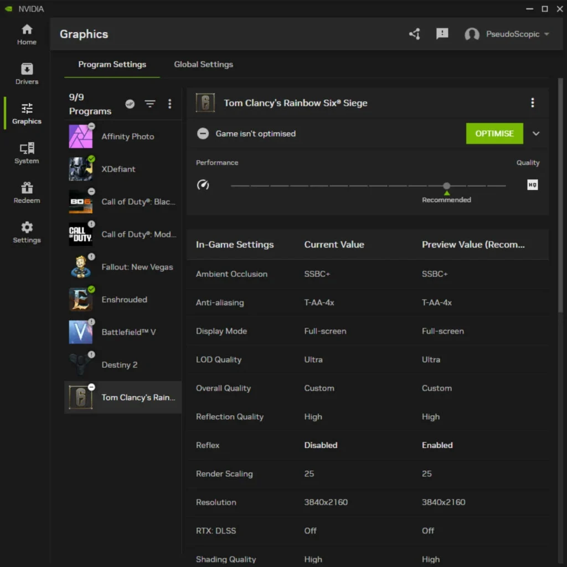The height and width of the screenshot is (567, 567).
Task: Select Enshrouded in programs list
Action: click(123, 300)
